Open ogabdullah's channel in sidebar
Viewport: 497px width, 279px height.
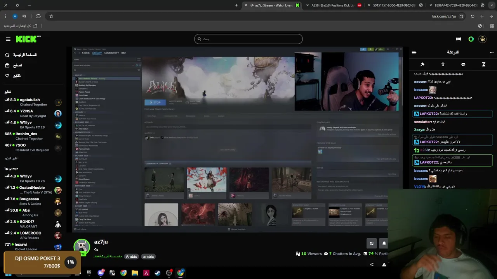coord(33,102)
